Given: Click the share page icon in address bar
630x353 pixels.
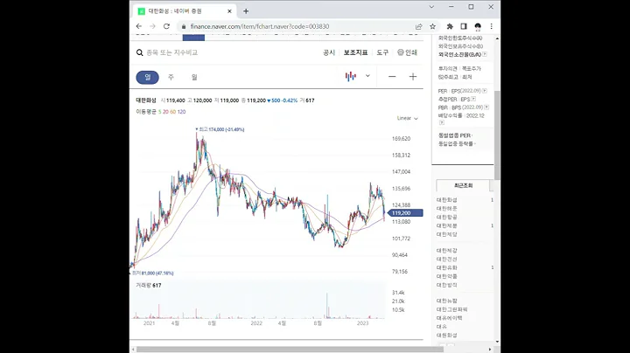Looking at the screenshot, I should click(x=418, y=26).
